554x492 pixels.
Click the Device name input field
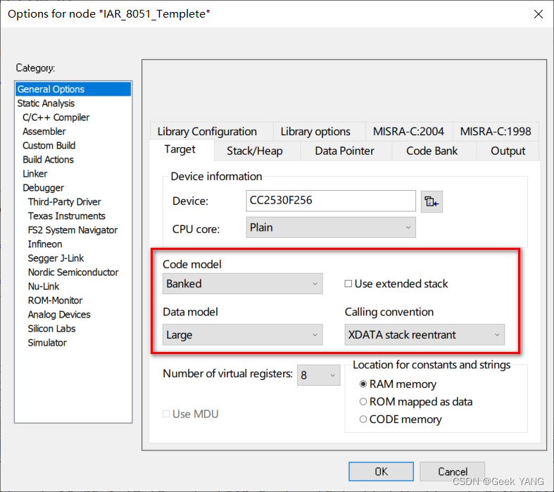pos(331,201)
